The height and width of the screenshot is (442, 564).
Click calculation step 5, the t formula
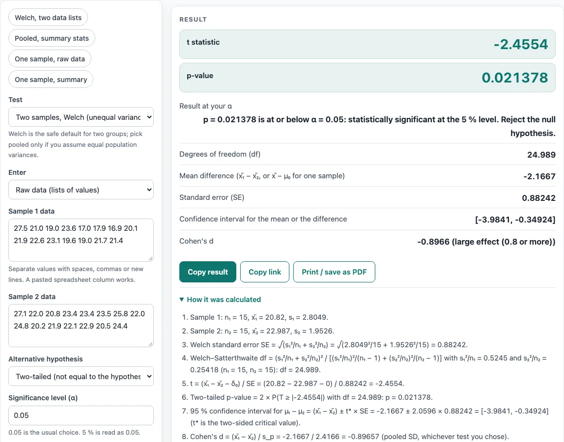pyautogui.click(x=297, y=384)
